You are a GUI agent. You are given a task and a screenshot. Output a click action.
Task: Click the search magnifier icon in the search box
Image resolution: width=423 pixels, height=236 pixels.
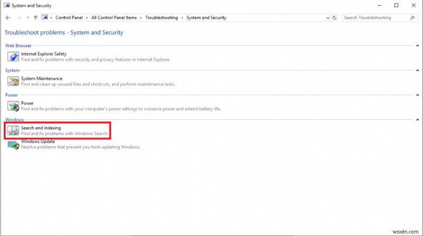412,18
